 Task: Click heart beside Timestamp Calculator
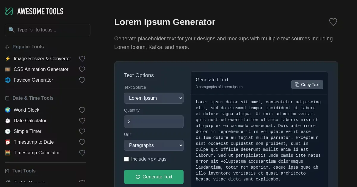[x=82, y=153]
